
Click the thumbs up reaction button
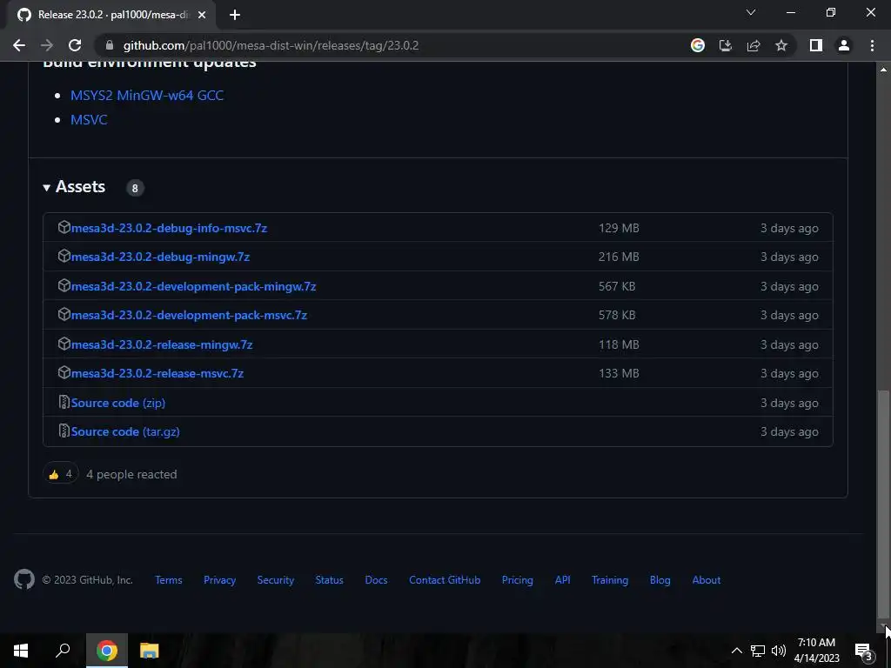point(60,474)
